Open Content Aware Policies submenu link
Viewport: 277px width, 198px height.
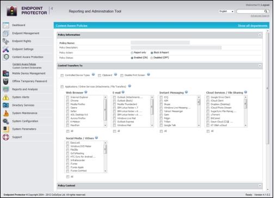24,64
